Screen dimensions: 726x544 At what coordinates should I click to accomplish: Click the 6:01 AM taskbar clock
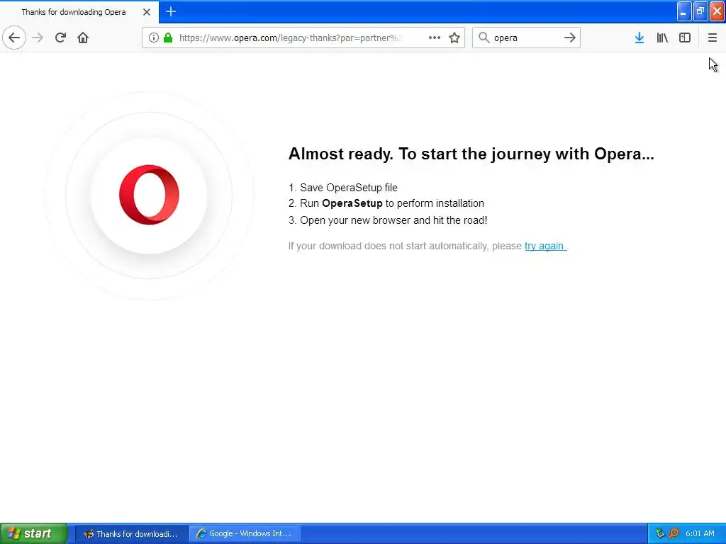(700, 533)
